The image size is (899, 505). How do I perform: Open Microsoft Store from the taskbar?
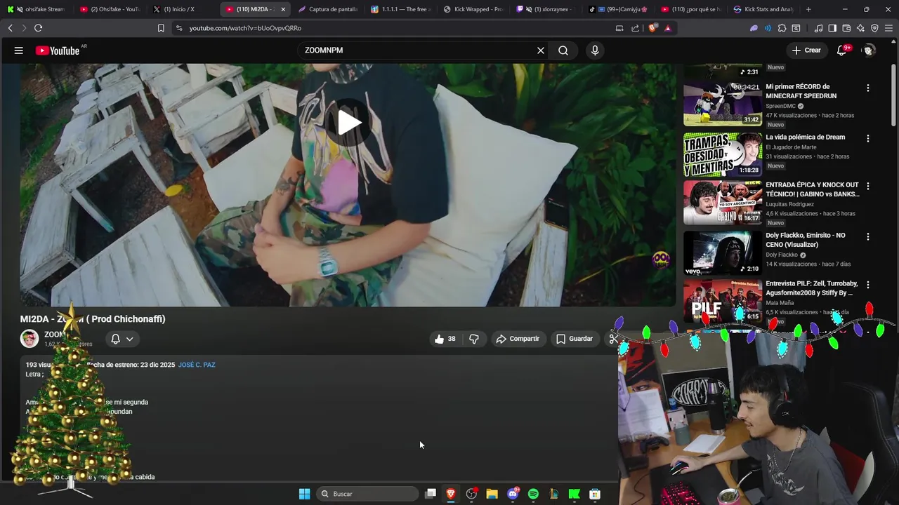click(595, 494)
